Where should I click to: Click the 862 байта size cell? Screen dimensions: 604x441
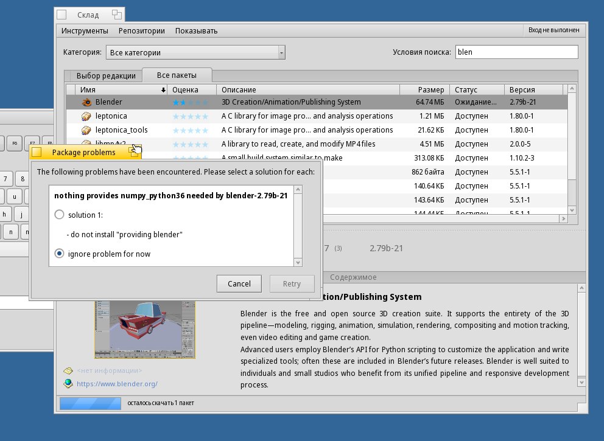[428, 172]
